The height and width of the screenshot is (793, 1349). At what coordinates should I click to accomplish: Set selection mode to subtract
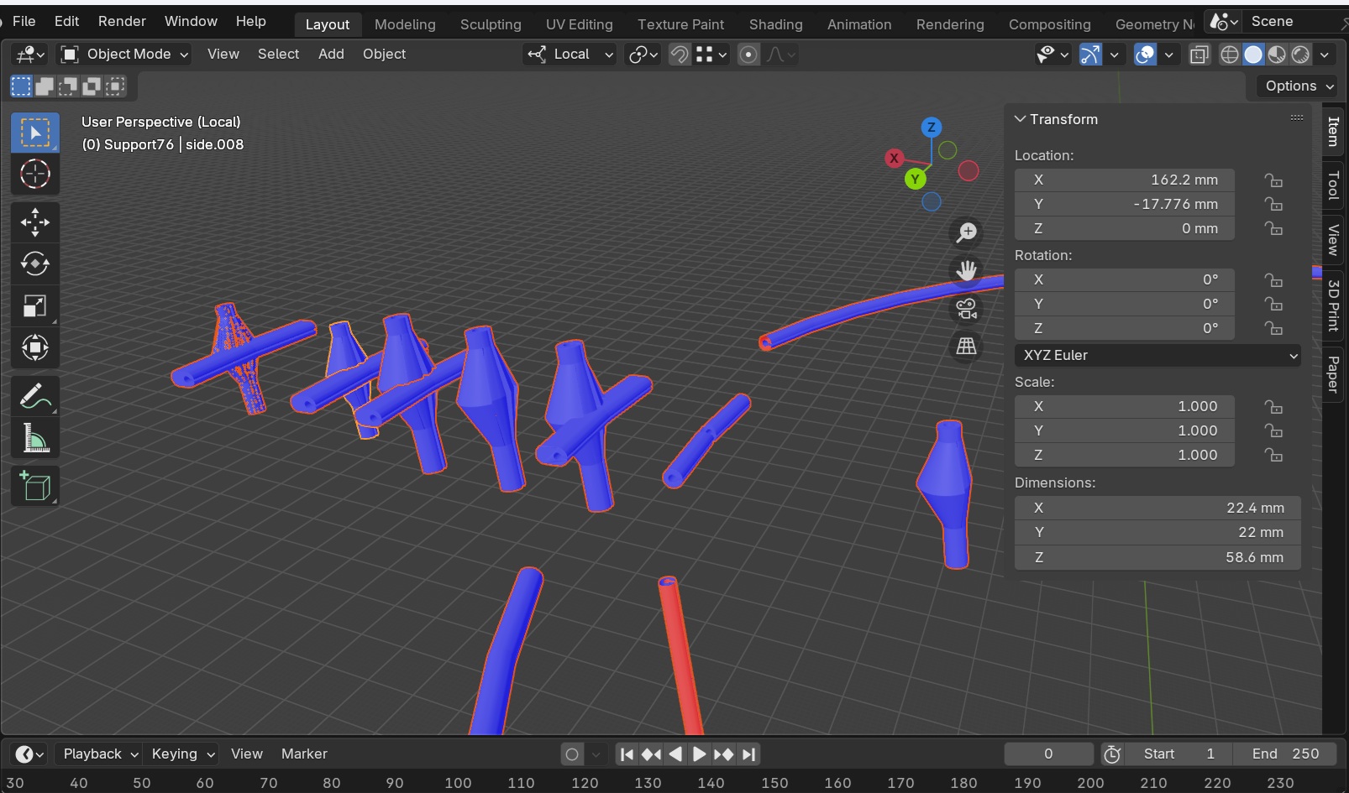[x=68, y=86]
